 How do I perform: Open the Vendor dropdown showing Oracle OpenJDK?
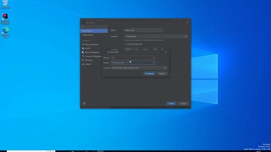[133, 63]
